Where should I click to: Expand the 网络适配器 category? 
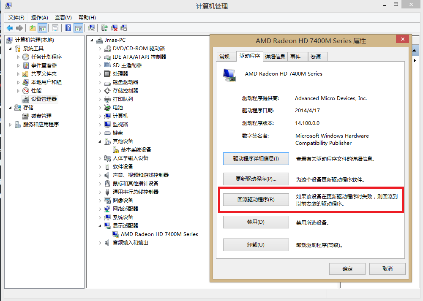point(100,209)
